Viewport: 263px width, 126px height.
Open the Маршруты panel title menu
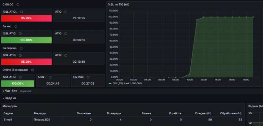click(10, 106)
